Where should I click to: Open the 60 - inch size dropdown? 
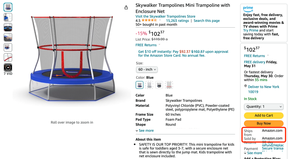[147, 70]
